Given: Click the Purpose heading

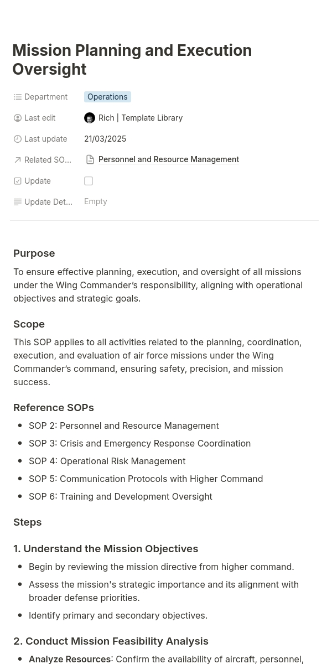Looking at the screenshot, I should [x=34, y=253].
